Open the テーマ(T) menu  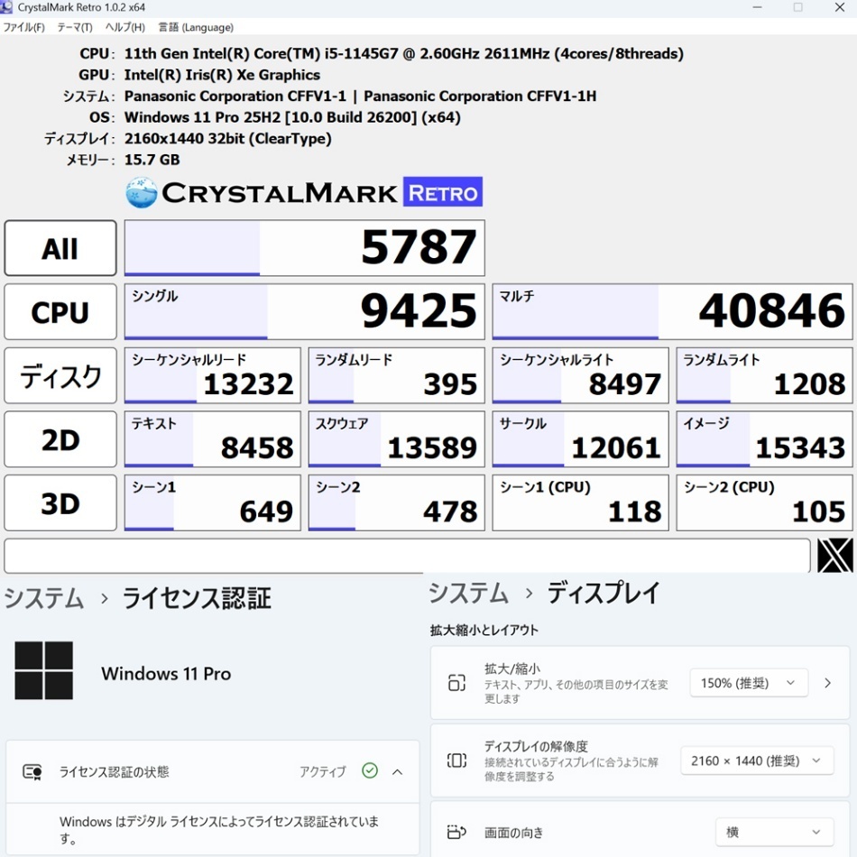click(75, 27)
